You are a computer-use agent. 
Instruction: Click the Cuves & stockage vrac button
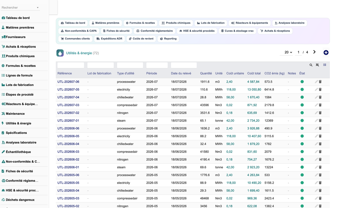click(237, 31)
